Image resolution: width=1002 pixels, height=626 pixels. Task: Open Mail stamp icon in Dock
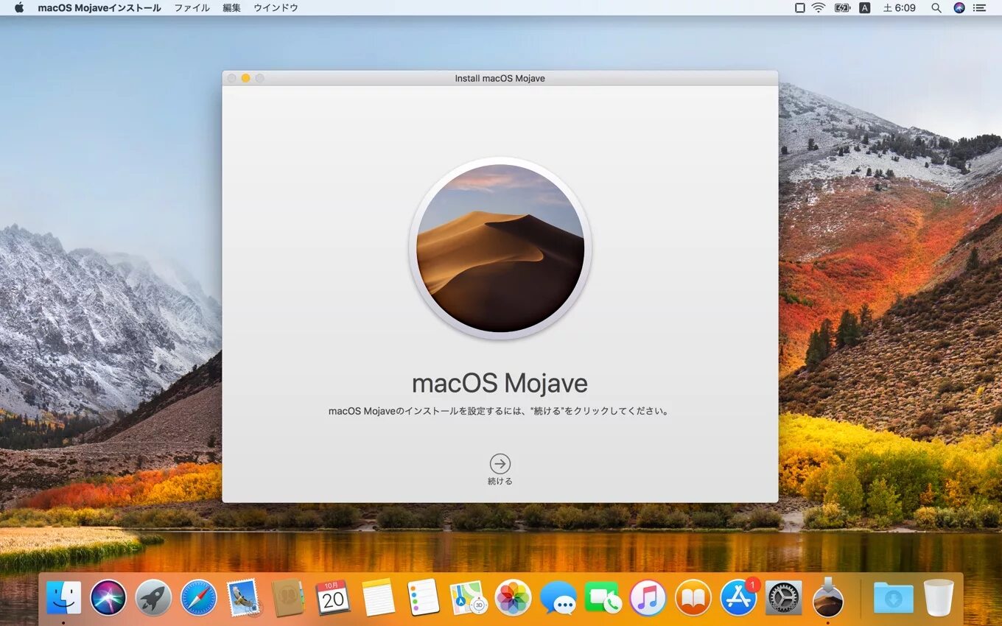(x=243, y=597)
